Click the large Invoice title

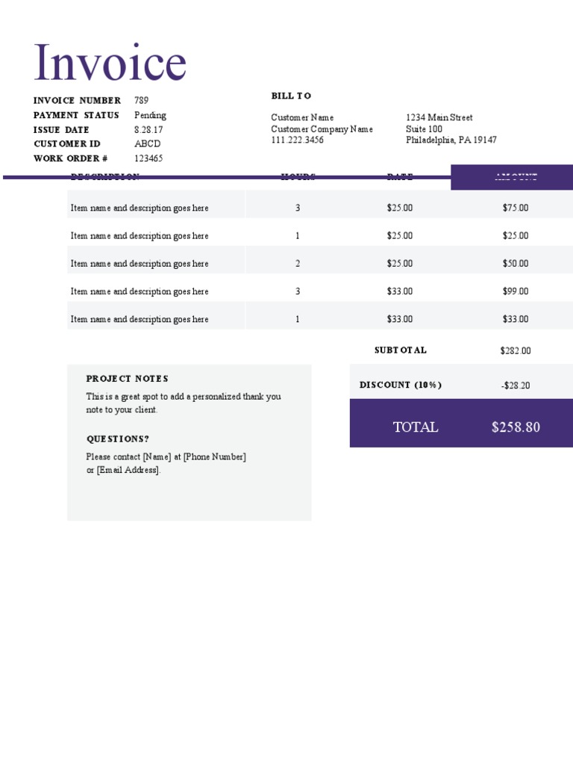(110, 64)
